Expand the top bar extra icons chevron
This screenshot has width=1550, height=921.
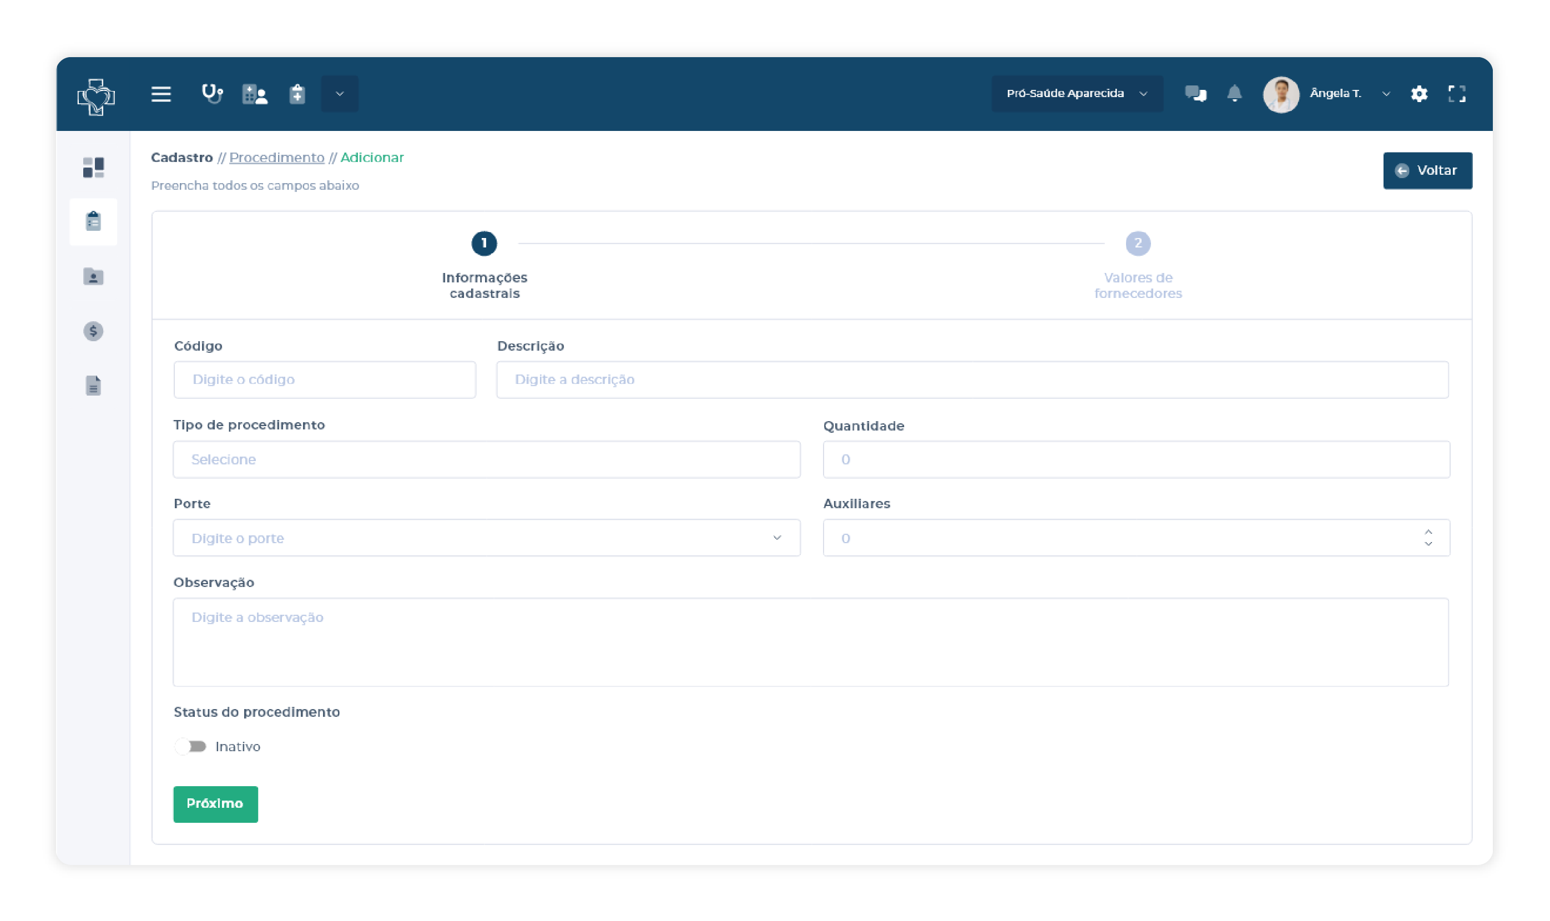coord(340,94)
